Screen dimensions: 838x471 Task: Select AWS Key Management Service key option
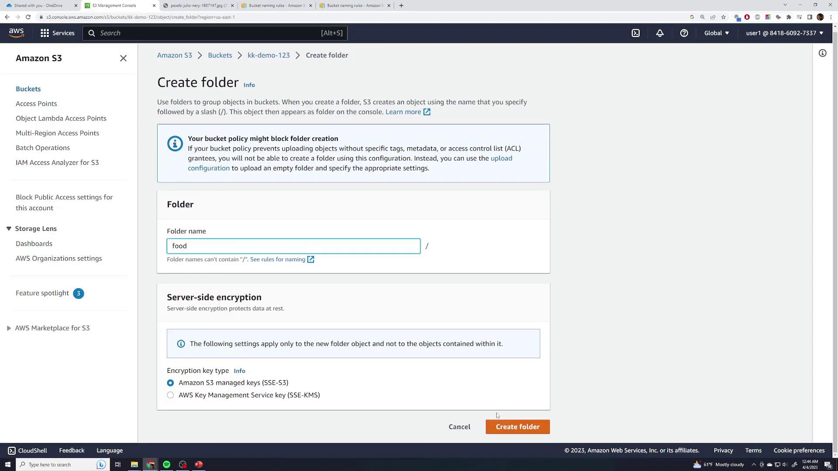tap(170, 395)
